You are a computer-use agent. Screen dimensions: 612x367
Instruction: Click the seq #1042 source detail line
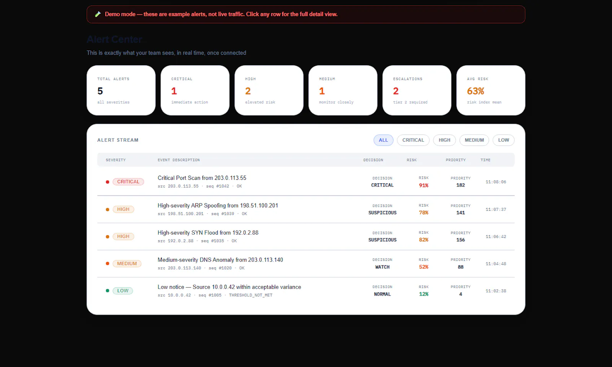point(200,186)
